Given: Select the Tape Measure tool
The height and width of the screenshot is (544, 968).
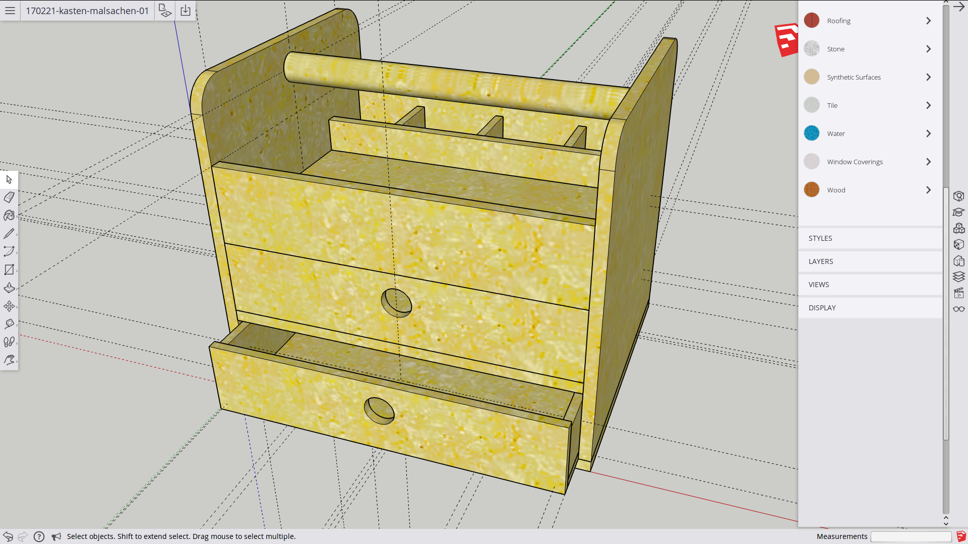Looking at the screenshot, I should pyautogui.click(x=9, y=324).
